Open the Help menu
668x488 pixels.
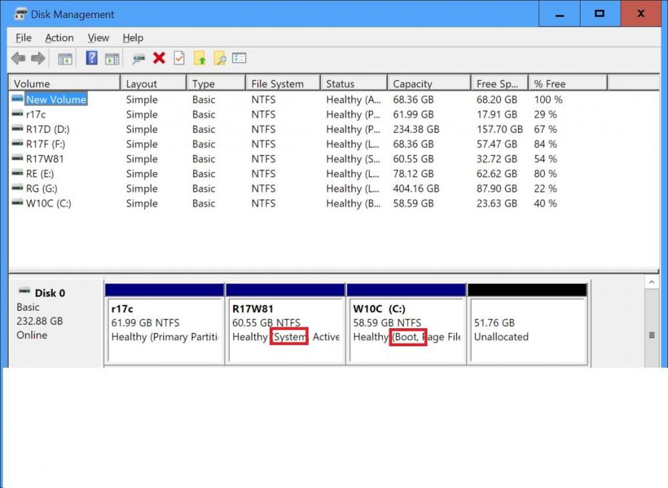[x=133, y=38]
